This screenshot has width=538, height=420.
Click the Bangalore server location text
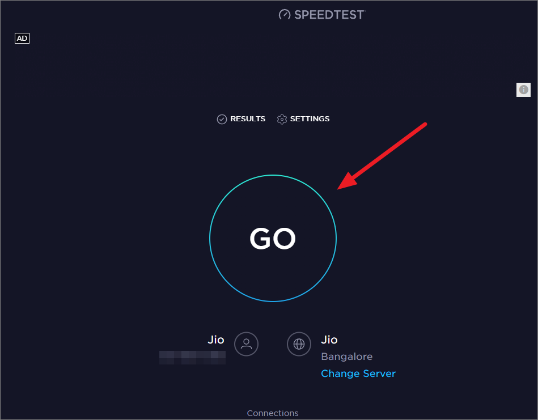point(346,357)
